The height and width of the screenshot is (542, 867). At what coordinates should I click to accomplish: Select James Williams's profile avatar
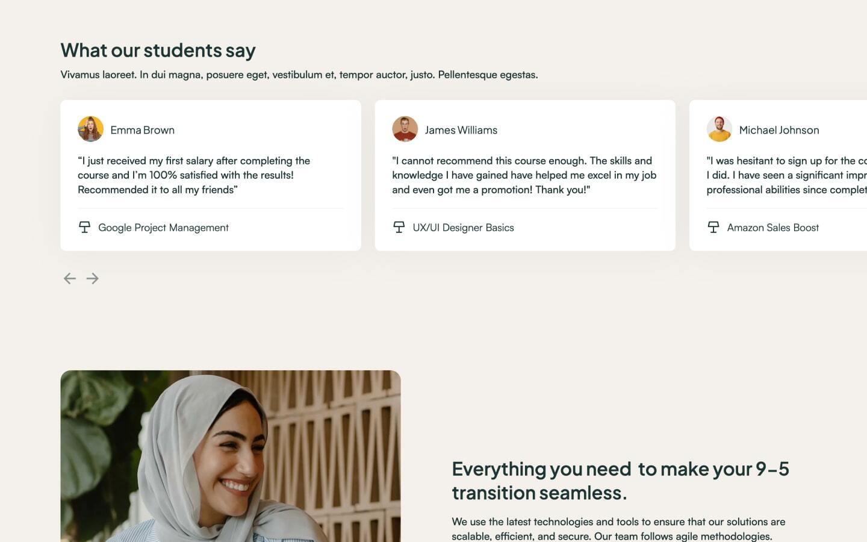pos(405,129)
